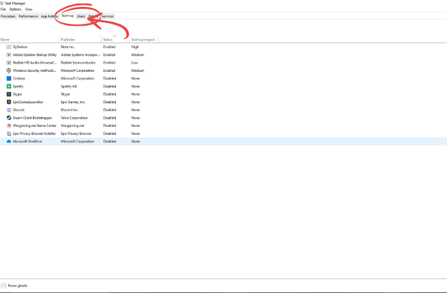This screenshot has height=293, width=447.
Task: Click the EpicGamesLauncher icon
Action: pyautogui.click(x=9, y=102)
